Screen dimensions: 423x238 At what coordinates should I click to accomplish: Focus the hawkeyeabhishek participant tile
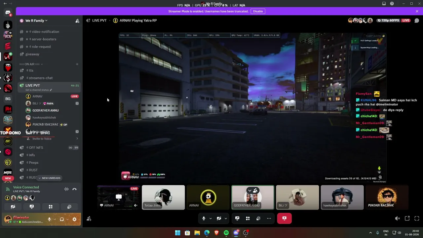point(342,197)
